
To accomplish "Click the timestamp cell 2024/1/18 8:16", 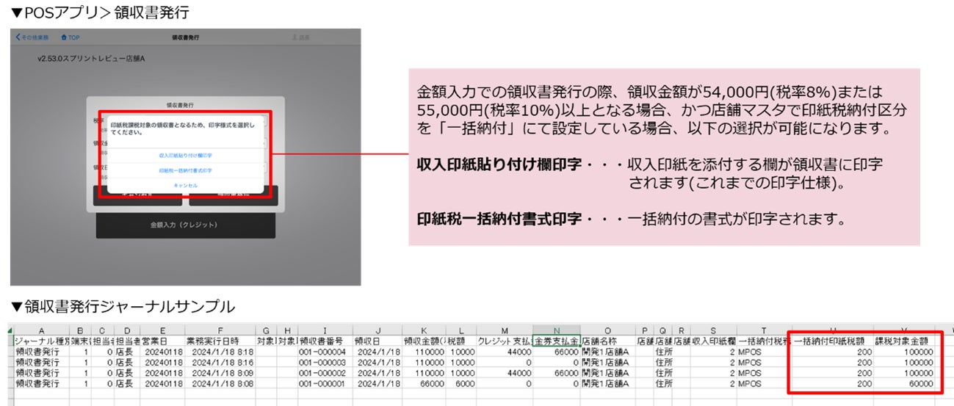I will pos(220,362).
